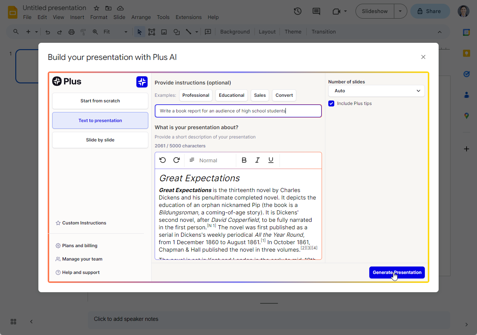This screenshot has width=477, height=335.
Task: Click the paint format icon
Action: point(83,32)
